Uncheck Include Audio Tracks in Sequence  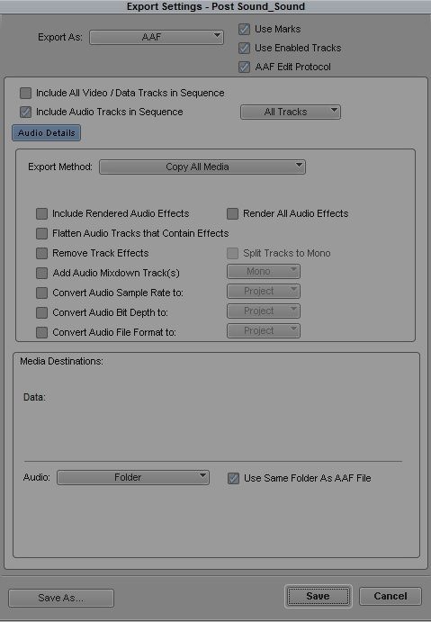click(26, 112)
